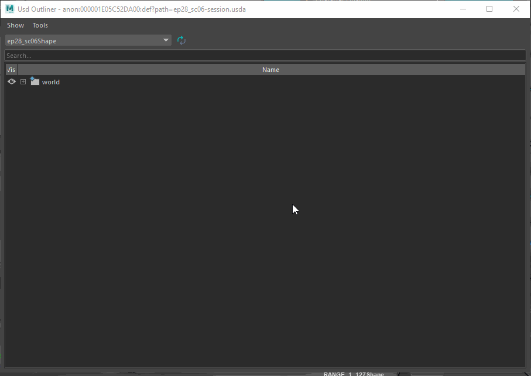
Task: Click the Name column header
Action: coord(270,70)
